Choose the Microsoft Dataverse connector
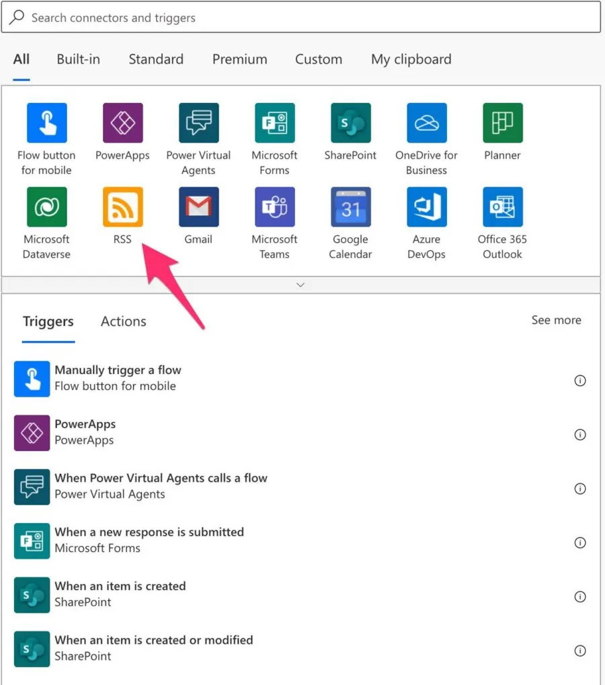Image resolution: width=605 pixels, height=685 pixels. point(46,207)
